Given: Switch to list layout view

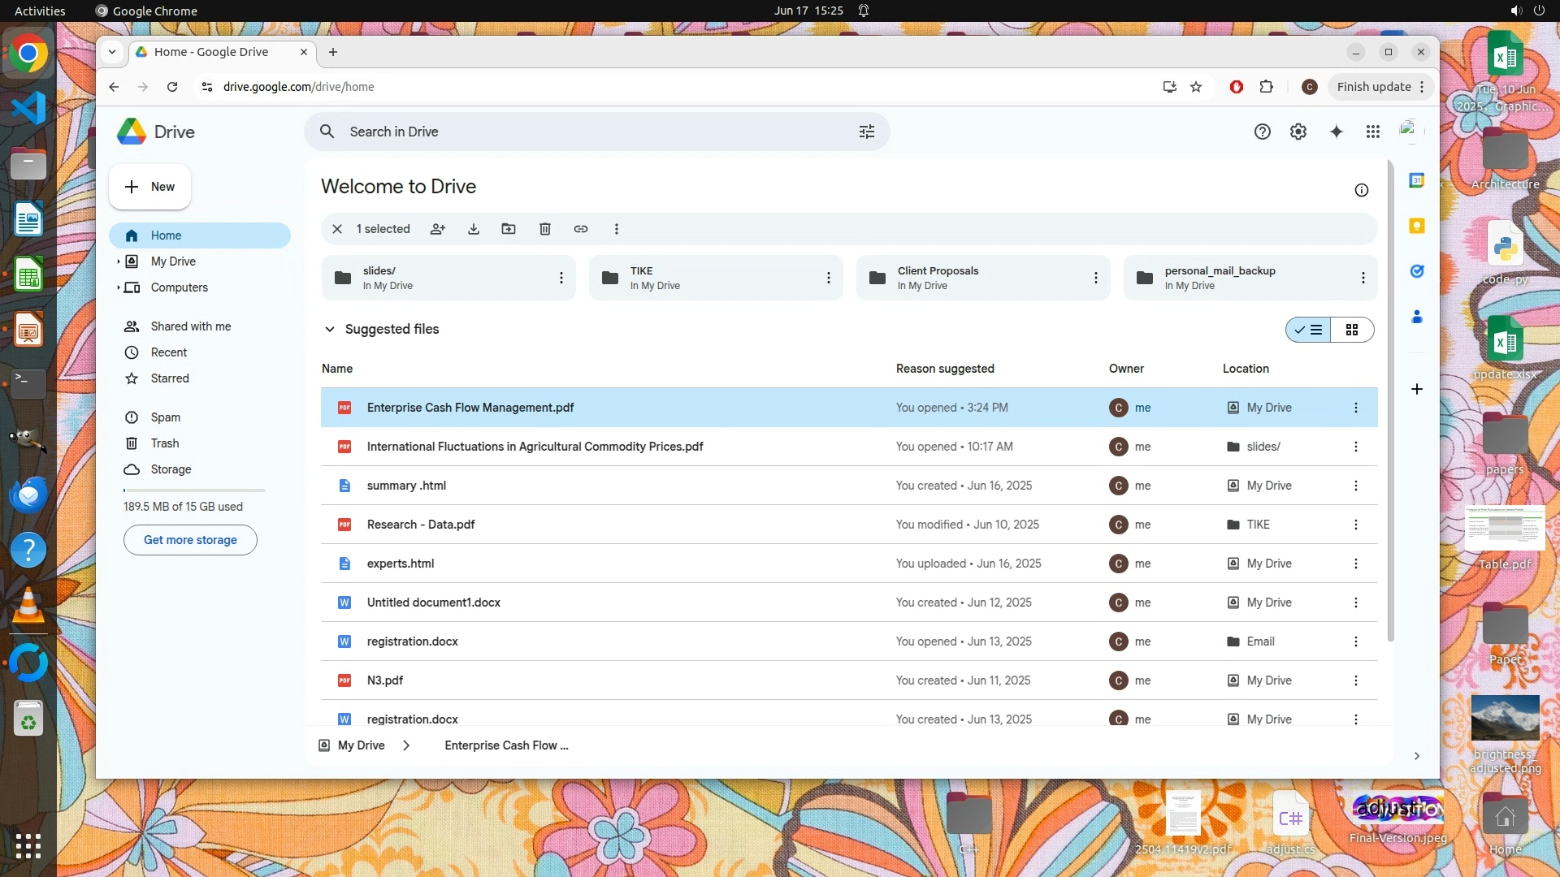Looking at the screenshot, I should (1309, 330).
